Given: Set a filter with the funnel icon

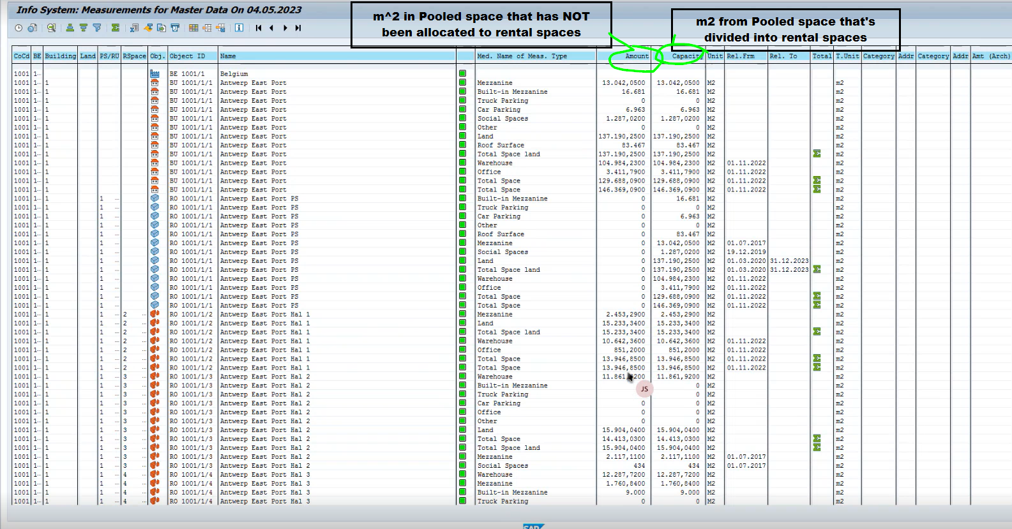Looking at the screenshot, I should click(97, 28).
